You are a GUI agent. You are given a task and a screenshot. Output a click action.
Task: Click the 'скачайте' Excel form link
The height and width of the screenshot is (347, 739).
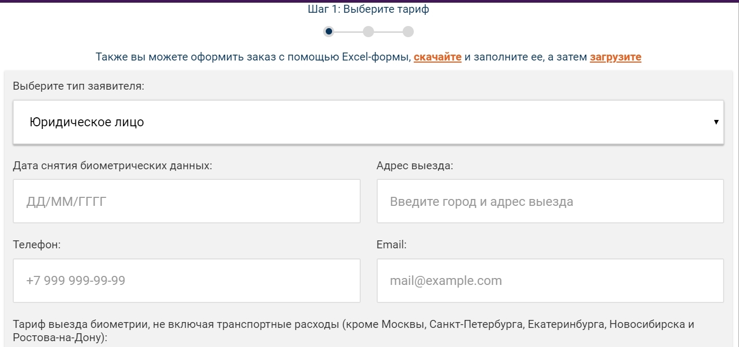(438, 57)
